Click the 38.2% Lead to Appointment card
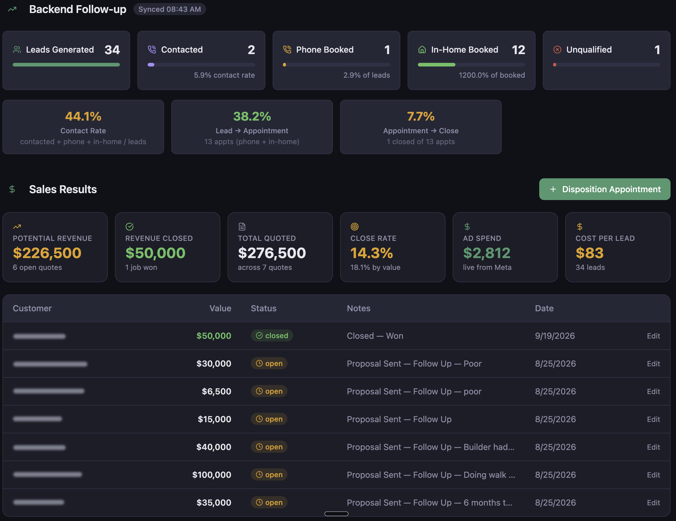 [x=252, y=127]
